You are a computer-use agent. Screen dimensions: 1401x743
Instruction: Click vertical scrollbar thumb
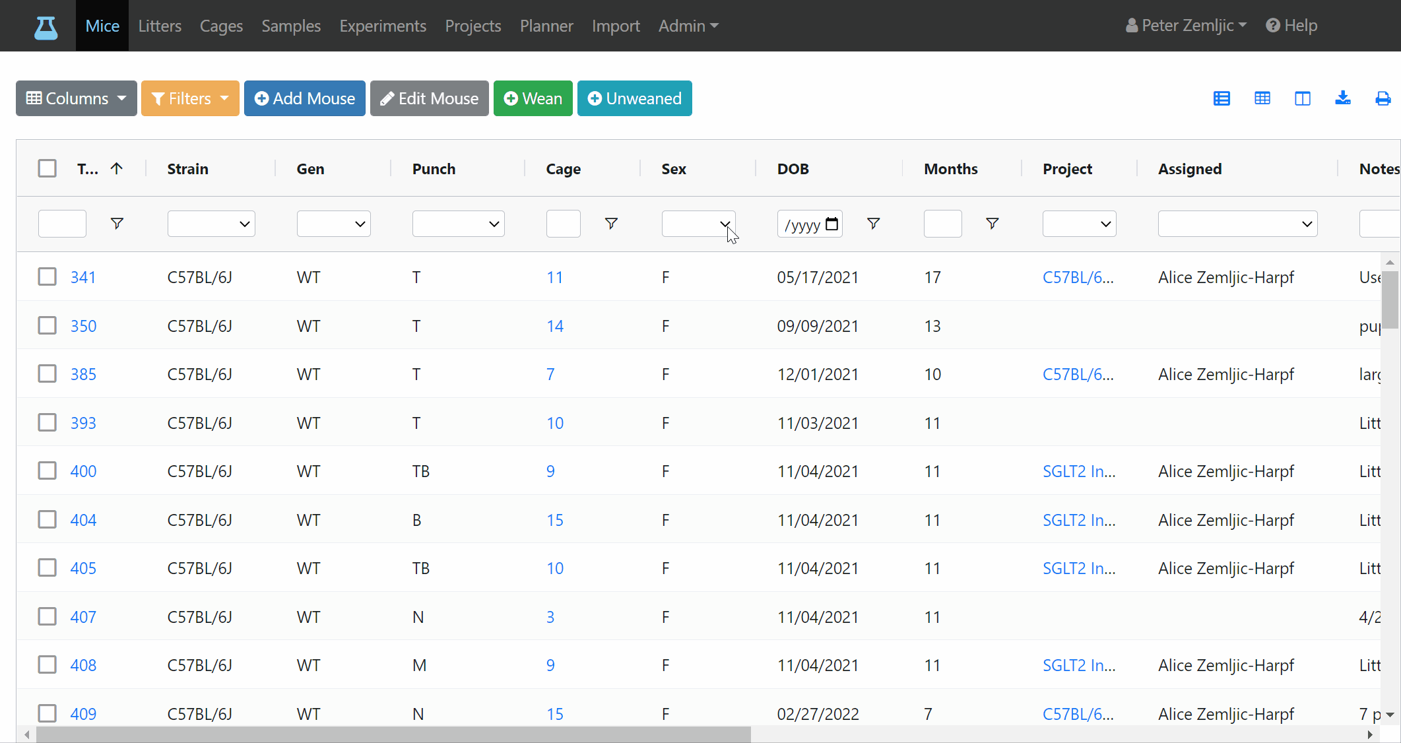[x=1390, y=300]
